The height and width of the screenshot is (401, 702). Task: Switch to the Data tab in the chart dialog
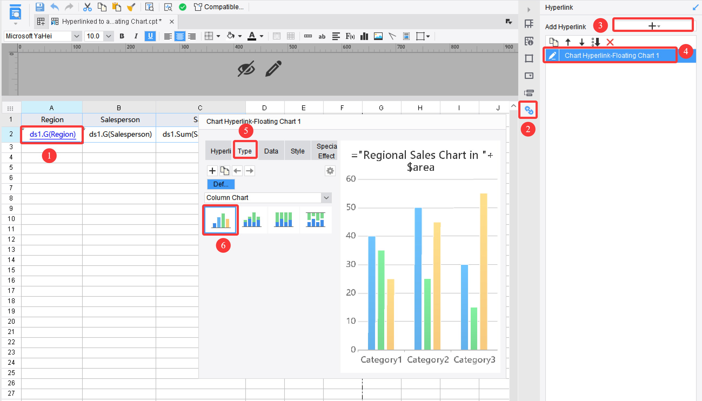pyautogui.click(x=271, y=150)
